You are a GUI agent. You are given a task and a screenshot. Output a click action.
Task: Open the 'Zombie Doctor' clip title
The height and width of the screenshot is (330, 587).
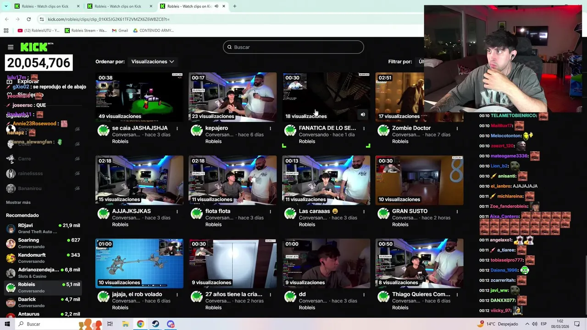411,128
